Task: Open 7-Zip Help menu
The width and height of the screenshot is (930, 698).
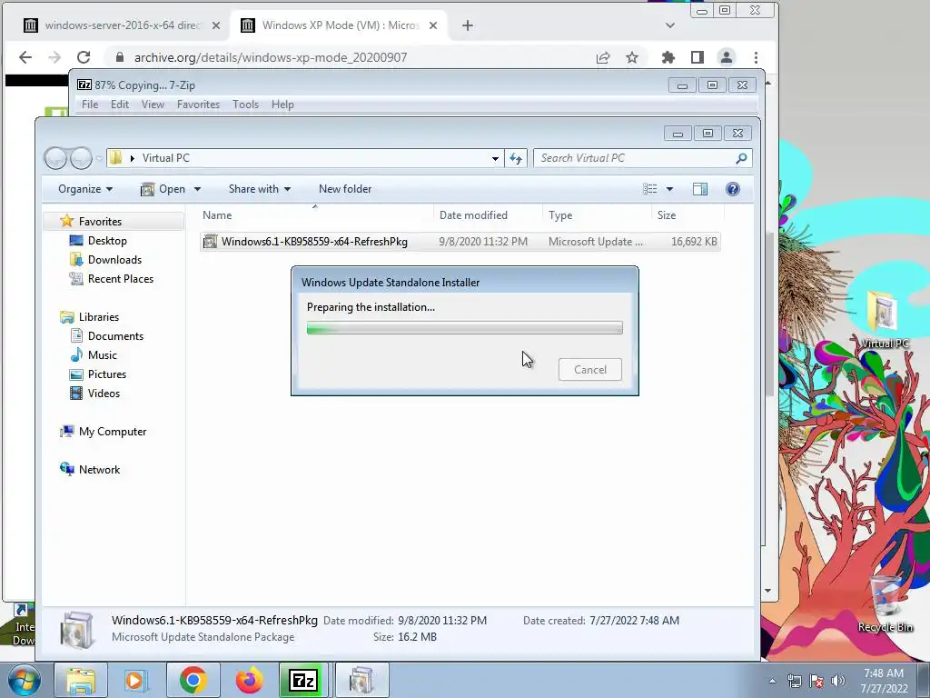Action: coord(282,104)
